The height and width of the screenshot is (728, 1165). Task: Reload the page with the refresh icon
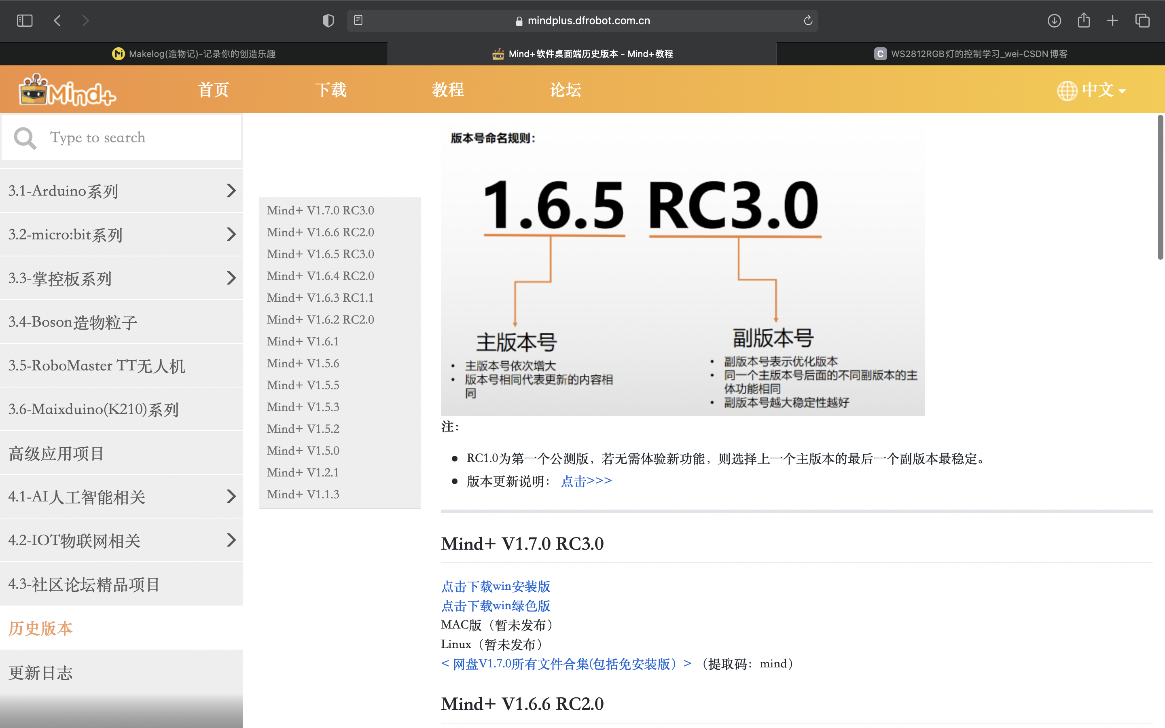click(808, 20)
